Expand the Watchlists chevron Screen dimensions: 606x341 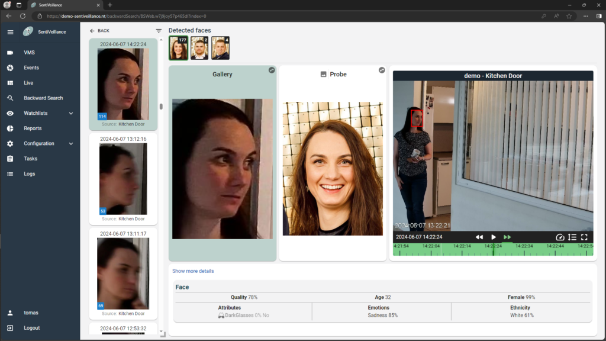(x=71, y=113)
